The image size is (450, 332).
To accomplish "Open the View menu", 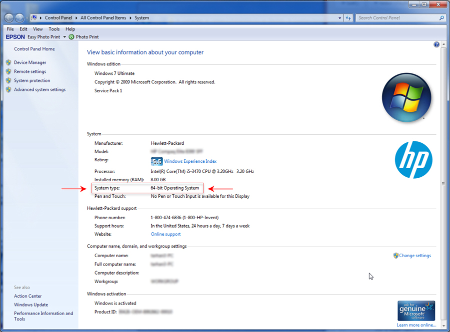I will [x=37, y=29].
